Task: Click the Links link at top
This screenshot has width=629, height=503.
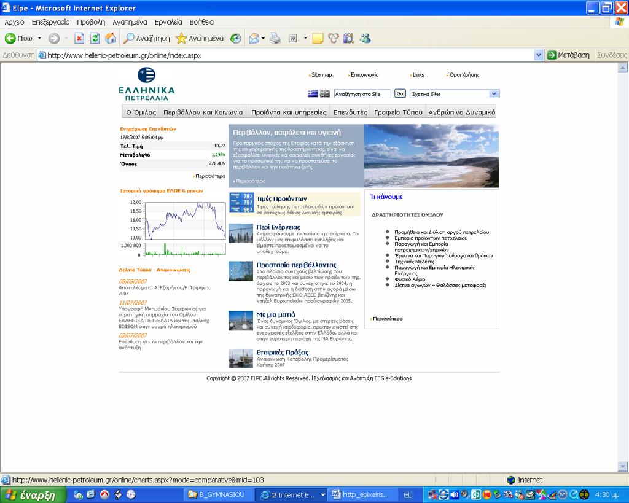Action: coord(418,74)
